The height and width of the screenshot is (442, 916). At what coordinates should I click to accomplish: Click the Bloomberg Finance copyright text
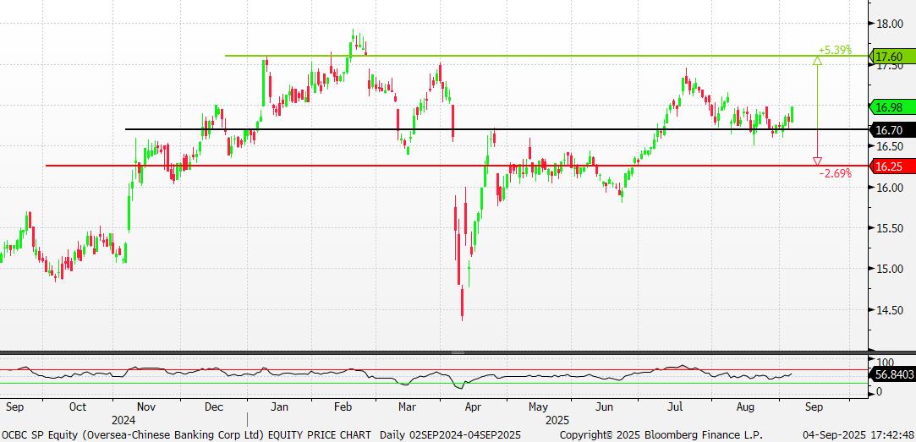(661, 435)
